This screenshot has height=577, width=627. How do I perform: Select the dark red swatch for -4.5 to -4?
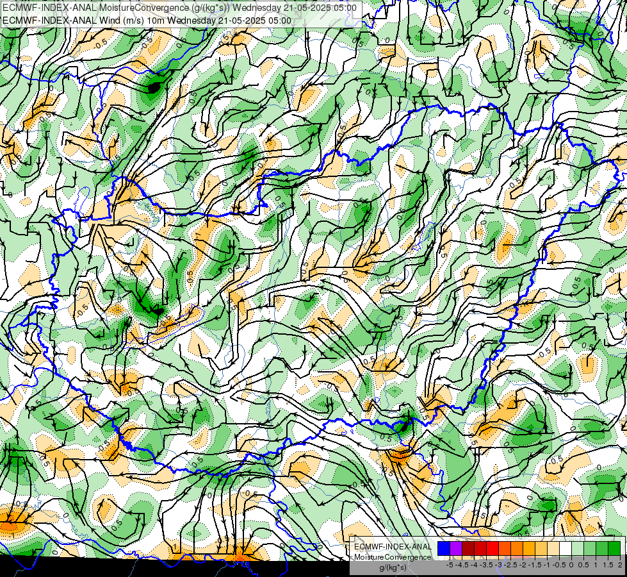(x=468, y=549)
